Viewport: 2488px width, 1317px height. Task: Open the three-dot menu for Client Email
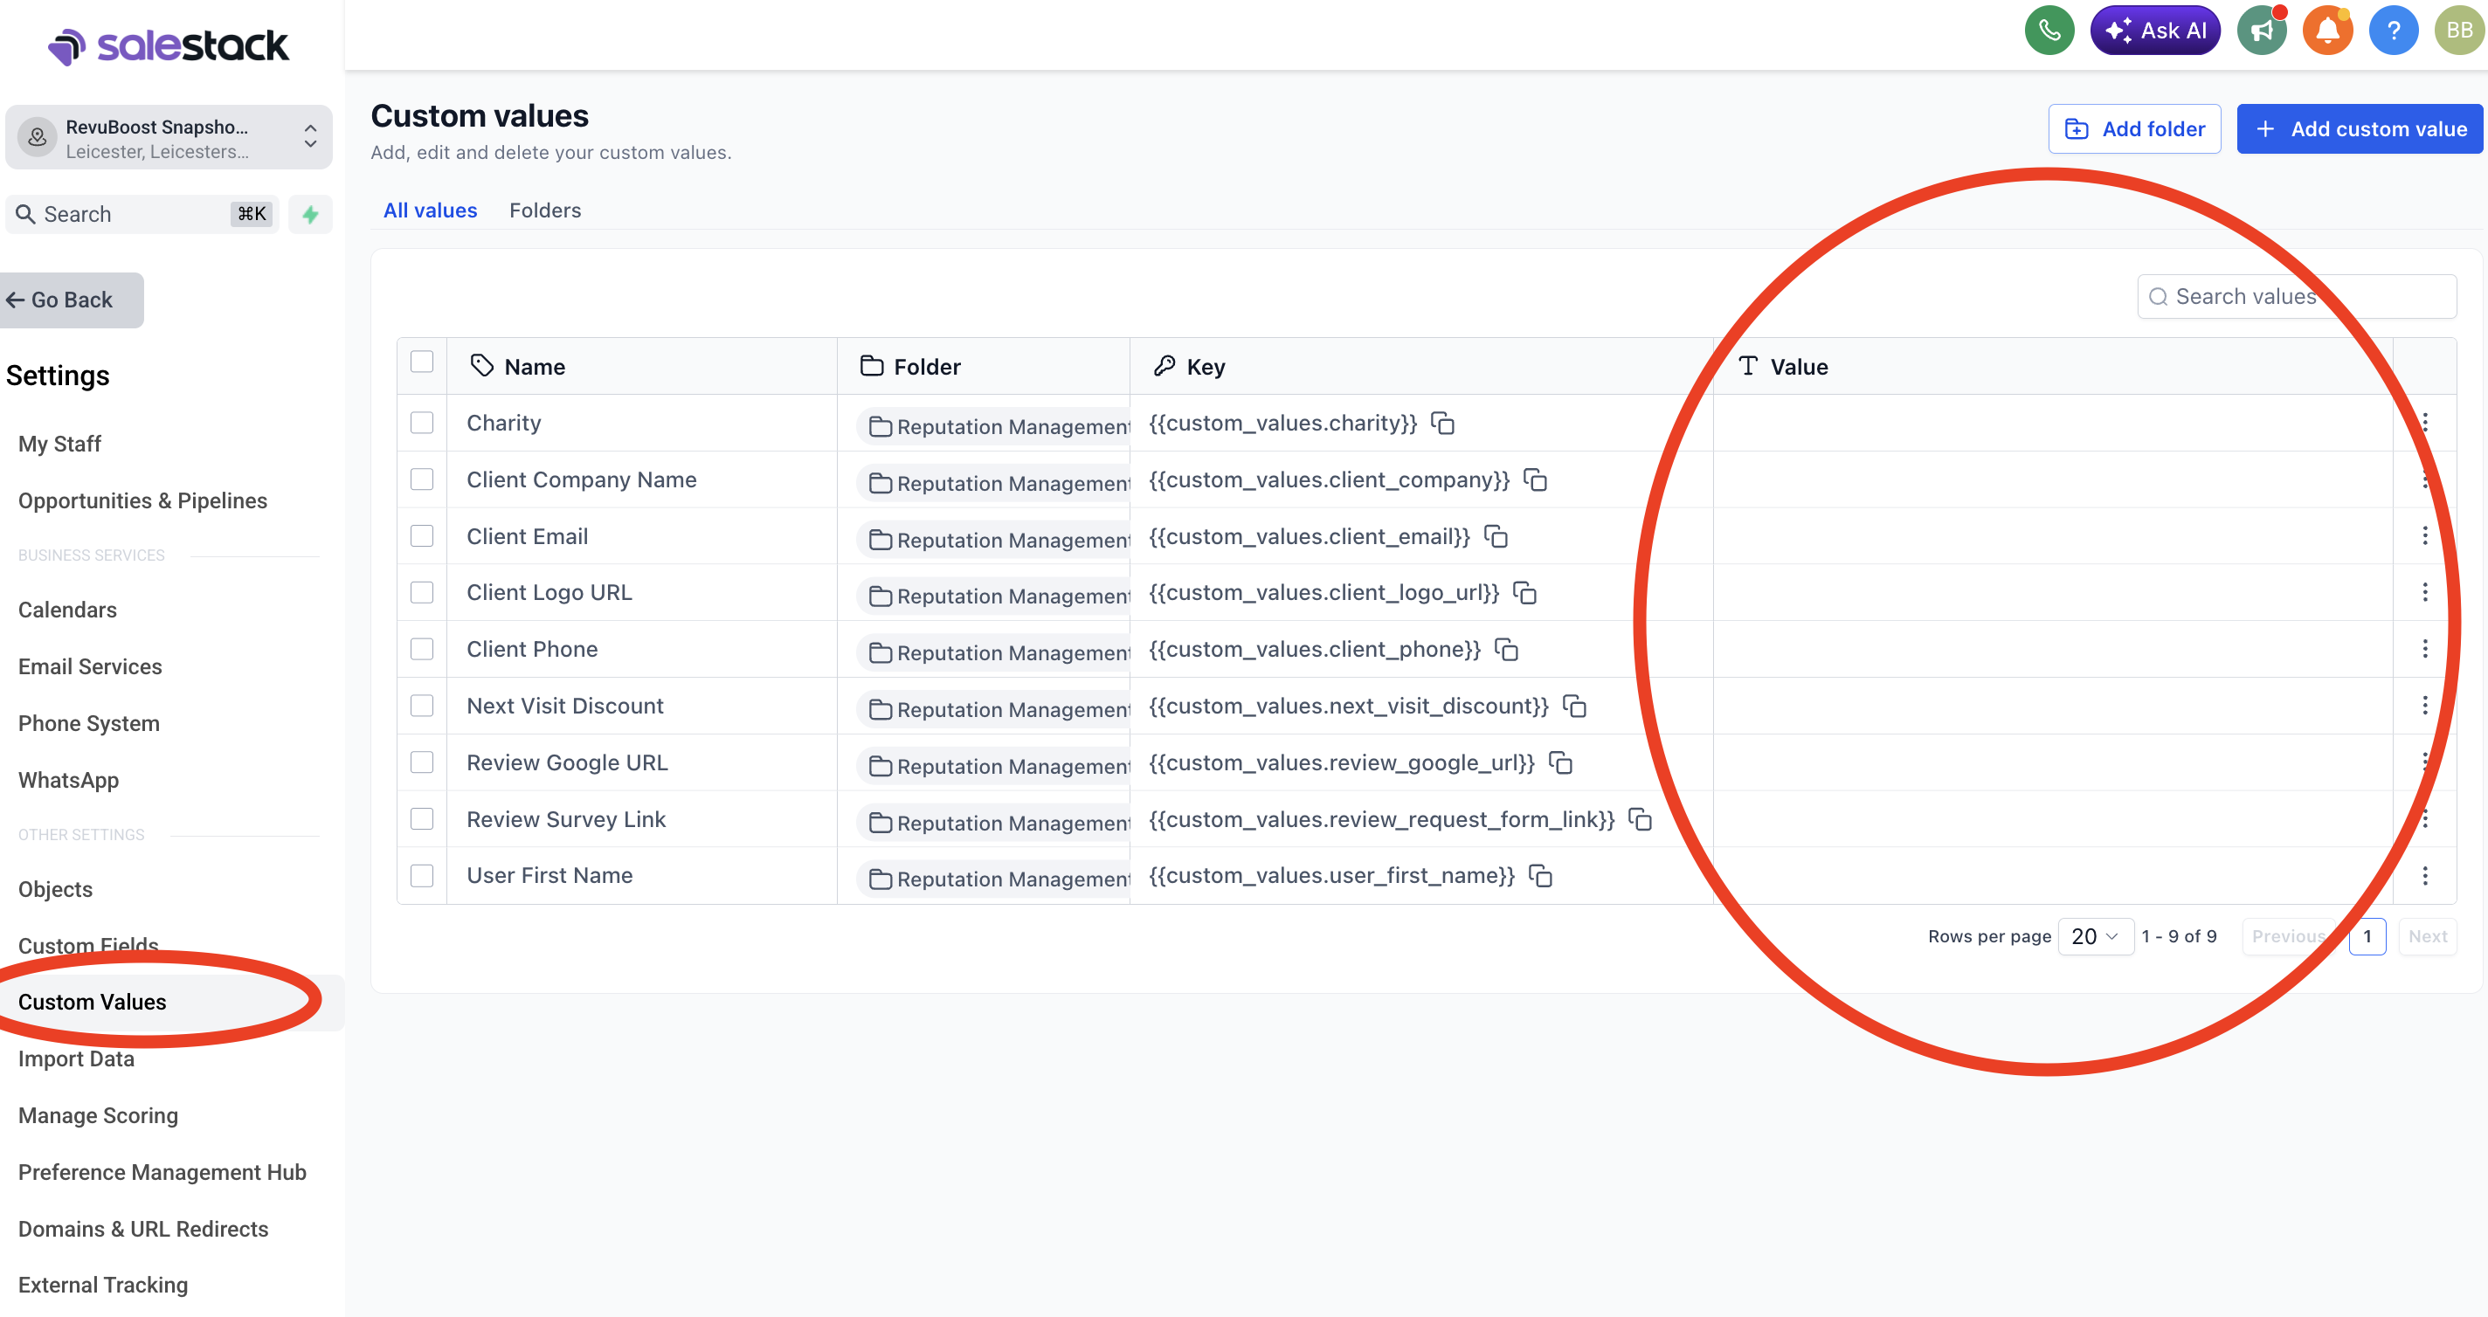2425,536
